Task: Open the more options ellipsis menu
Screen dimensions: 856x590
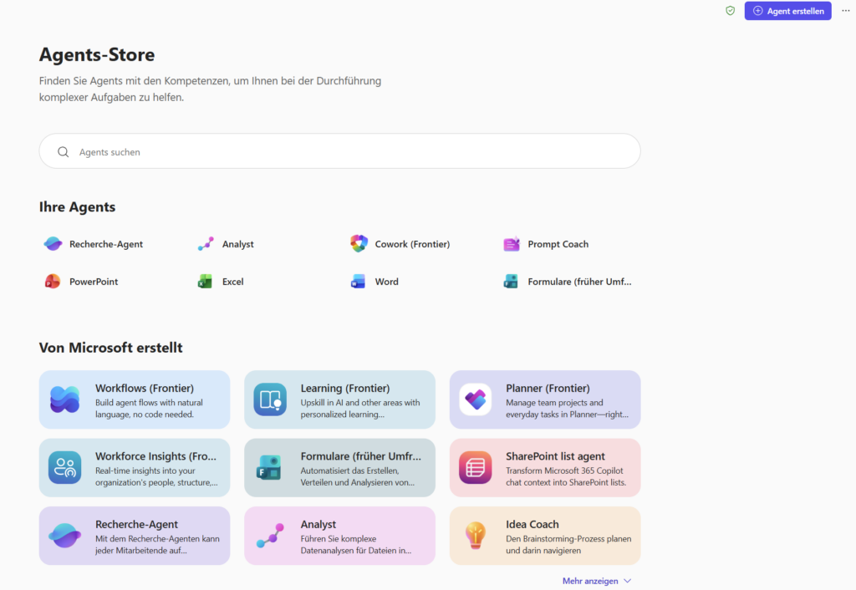Action: 845,10
